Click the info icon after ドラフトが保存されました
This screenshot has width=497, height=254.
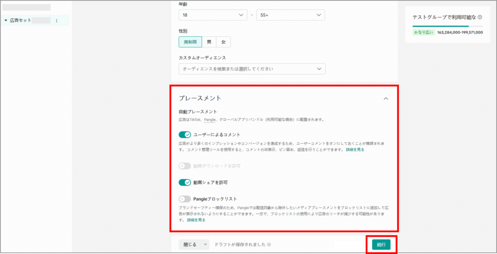pyautogui.click(x=269, y=245)
